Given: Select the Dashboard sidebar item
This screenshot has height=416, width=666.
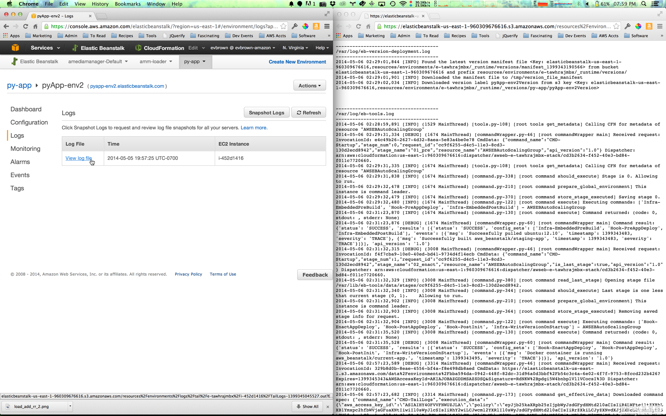Looking at the screenshot, I should pyautogui.click(x=26, y=109).
